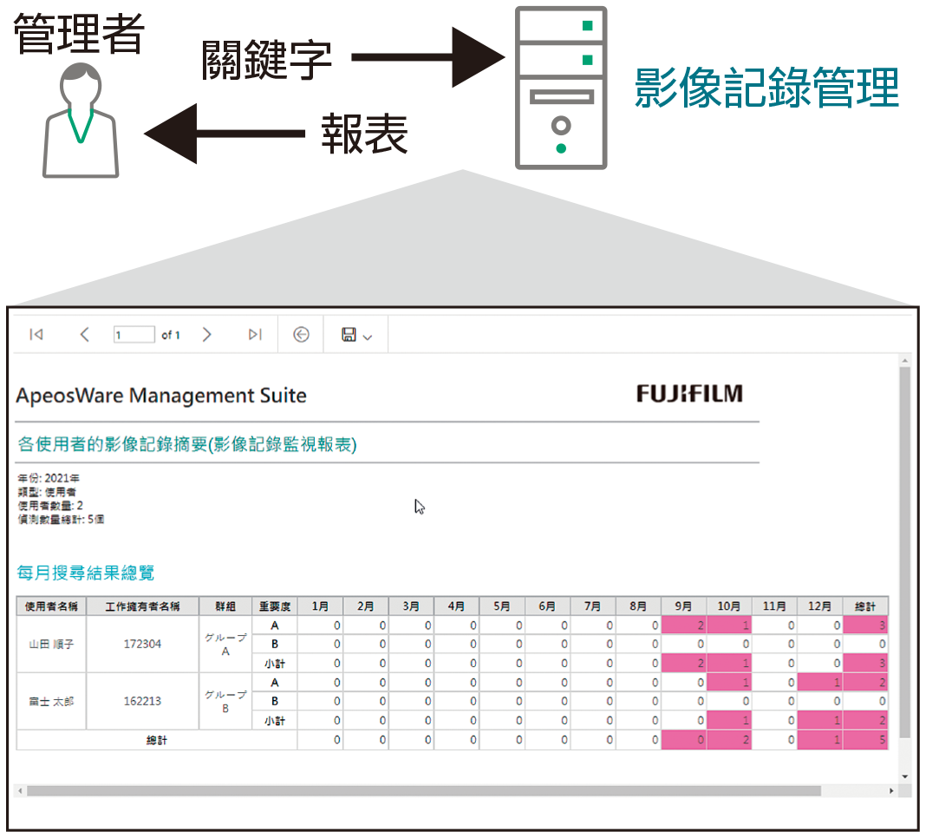Click the '1月' column header

(x=320, y=606)
